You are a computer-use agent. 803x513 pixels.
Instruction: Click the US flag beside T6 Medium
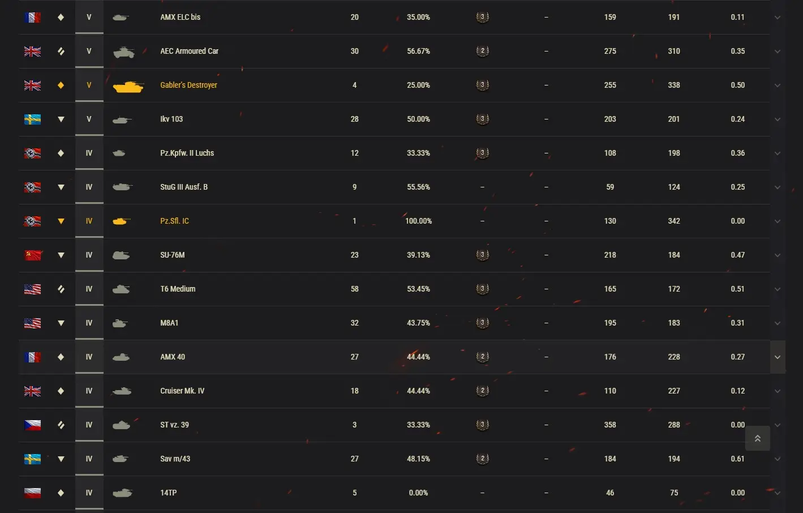32,289
